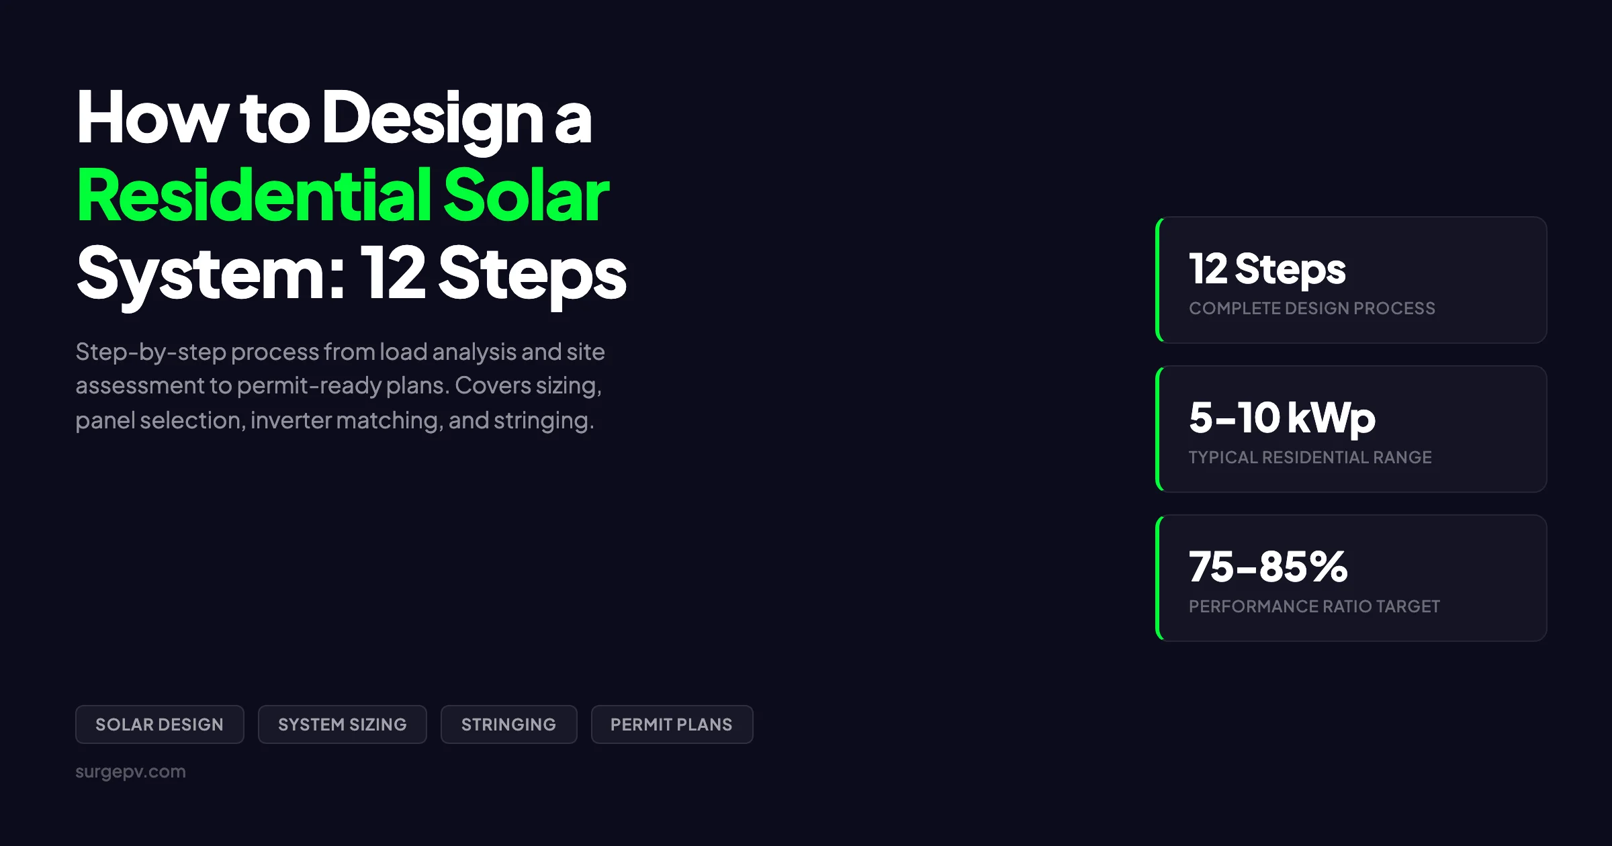Click the green accent bar on 5–10 kWp card
The height and width of the screenshot is (846, 1612).
click(x=1158, y=429)
